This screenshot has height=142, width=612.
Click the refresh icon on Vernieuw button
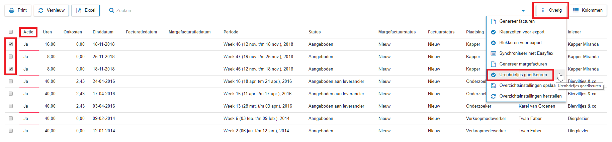[x=41, y=10]
